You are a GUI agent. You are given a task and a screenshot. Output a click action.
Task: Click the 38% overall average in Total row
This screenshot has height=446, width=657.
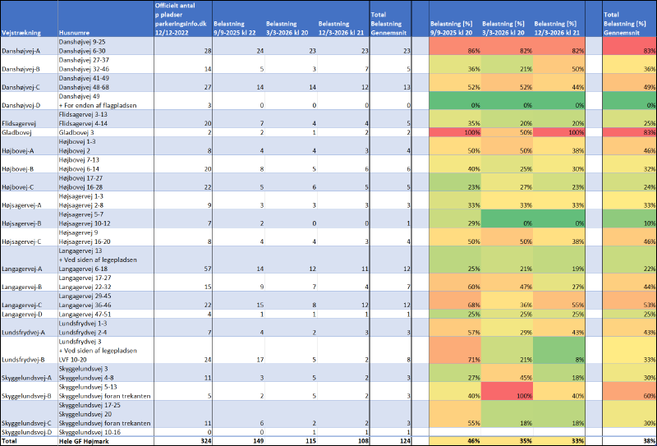pyautogui.click(x=628, y=440)
